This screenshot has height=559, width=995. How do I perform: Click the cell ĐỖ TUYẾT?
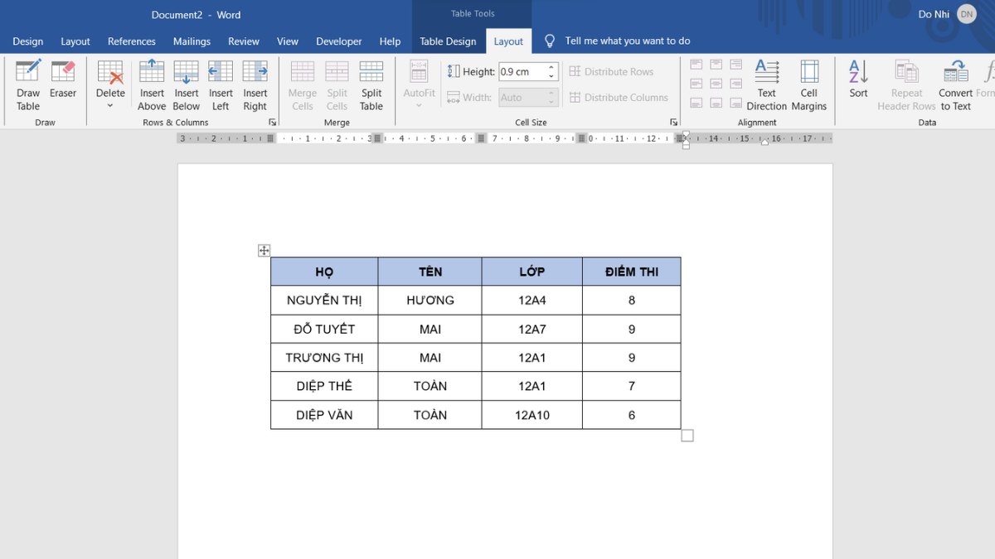[x=324, y=329]
